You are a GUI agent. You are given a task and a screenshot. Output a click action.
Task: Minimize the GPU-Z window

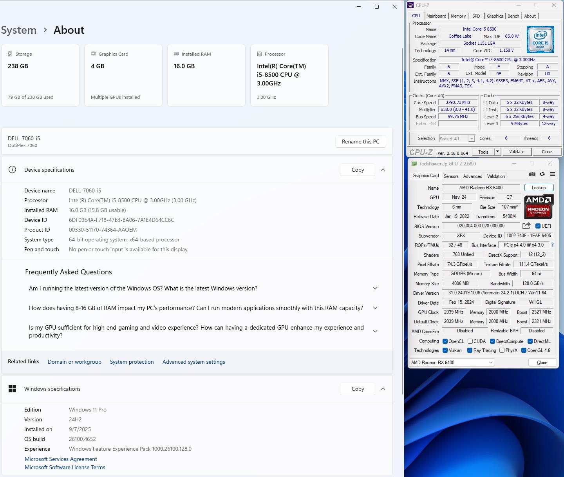[x=514, y=163]
